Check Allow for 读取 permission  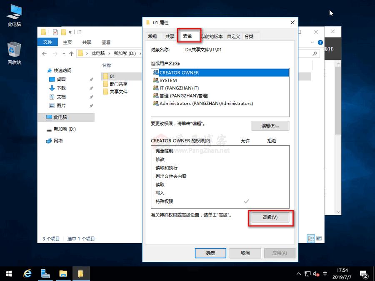point(245,185)
